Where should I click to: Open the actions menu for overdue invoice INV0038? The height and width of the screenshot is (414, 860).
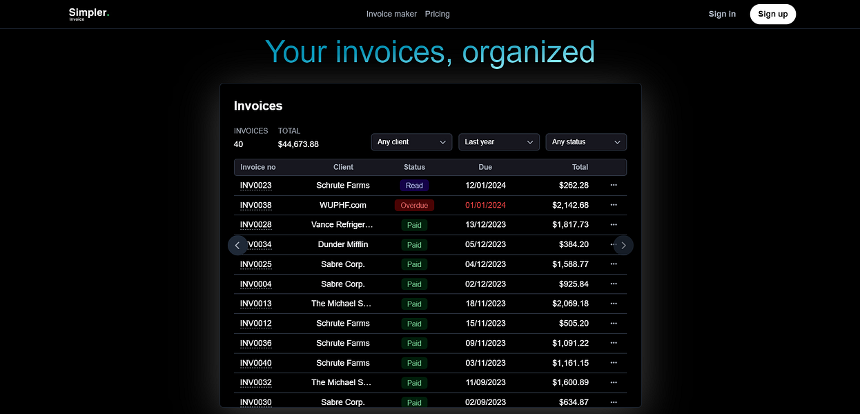tap(614, 204)
